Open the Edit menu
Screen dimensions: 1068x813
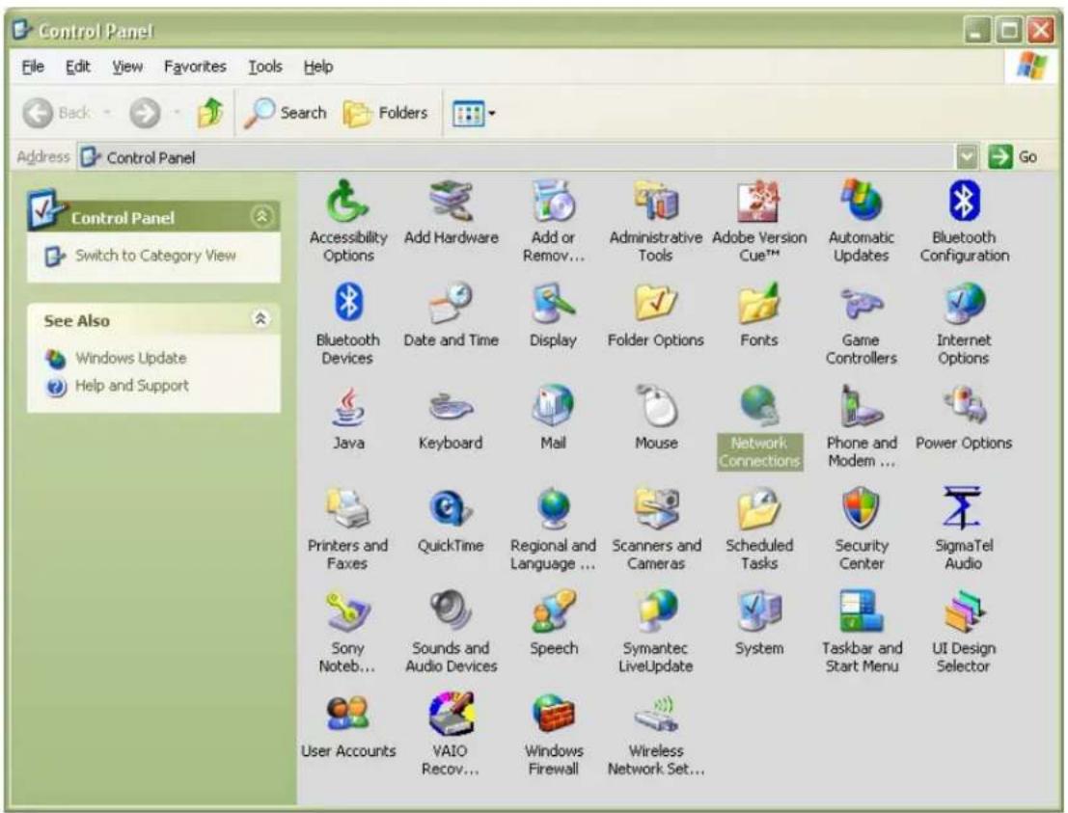[x=77, y=67]
